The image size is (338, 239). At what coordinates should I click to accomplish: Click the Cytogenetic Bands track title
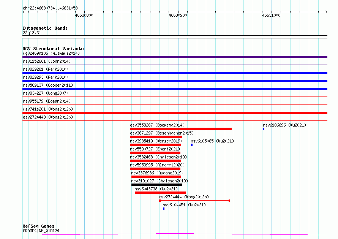point(45,28)
